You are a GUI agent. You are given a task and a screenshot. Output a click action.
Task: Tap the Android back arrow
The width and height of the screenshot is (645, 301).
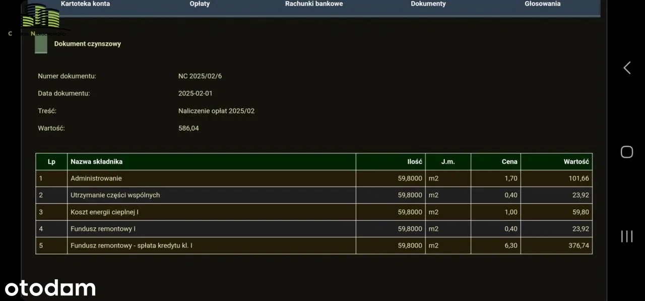pyautogui.click(x=626, y=68)
